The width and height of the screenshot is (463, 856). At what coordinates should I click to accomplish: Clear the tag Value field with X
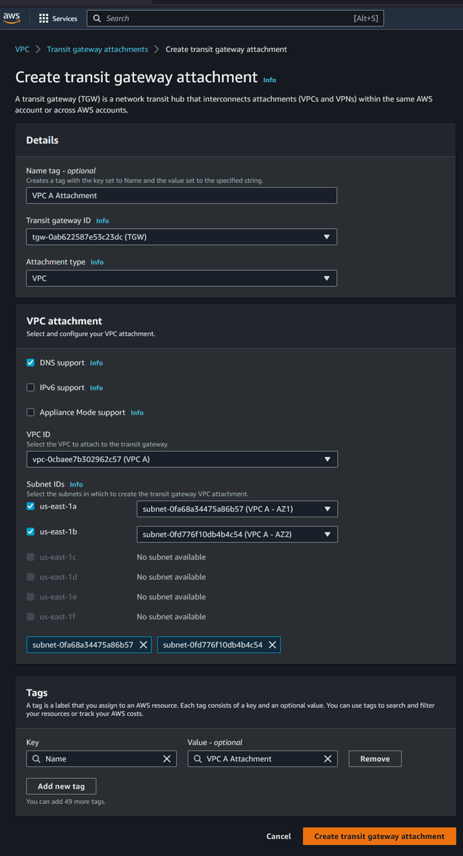point(328,759)
